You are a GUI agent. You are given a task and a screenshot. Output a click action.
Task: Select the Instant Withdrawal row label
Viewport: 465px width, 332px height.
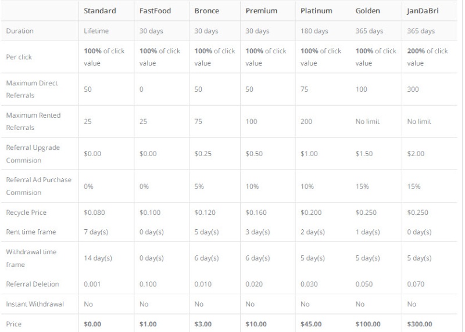pyautogui.click(x=35, y=304)
